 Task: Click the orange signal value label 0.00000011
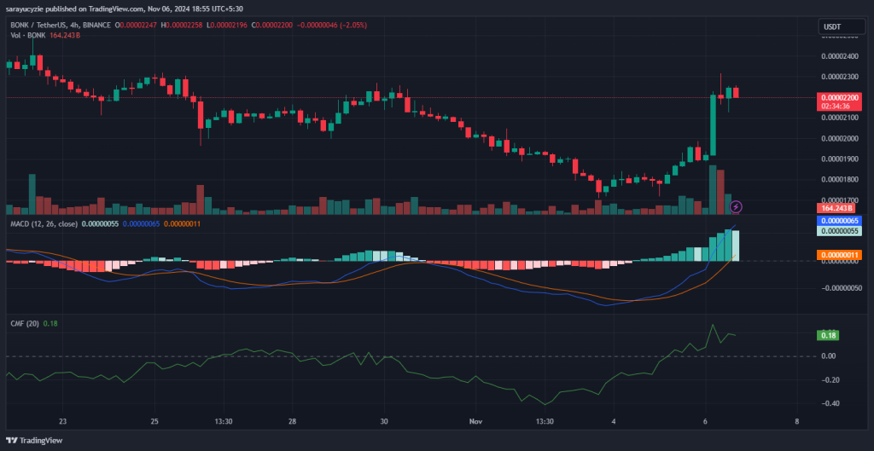pos(839,255)
